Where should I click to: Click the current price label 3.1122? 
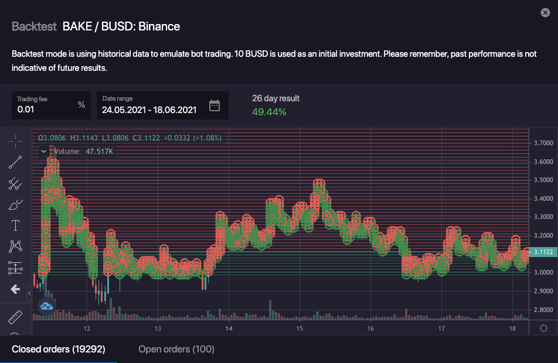pos(543,252)
